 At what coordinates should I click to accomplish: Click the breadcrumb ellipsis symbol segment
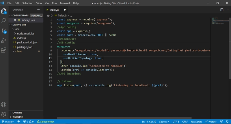click(x=71, y=16)
